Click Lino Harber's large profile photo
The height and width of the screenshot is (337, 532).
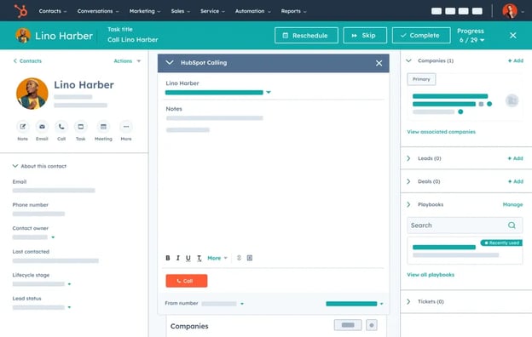click(32, 94)
